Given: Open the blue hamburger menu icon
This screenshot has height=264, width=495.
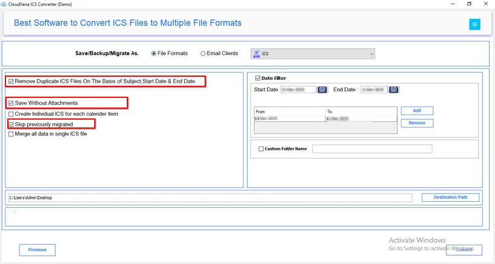Looking at the screenshot, I should (x=474, y=24).
